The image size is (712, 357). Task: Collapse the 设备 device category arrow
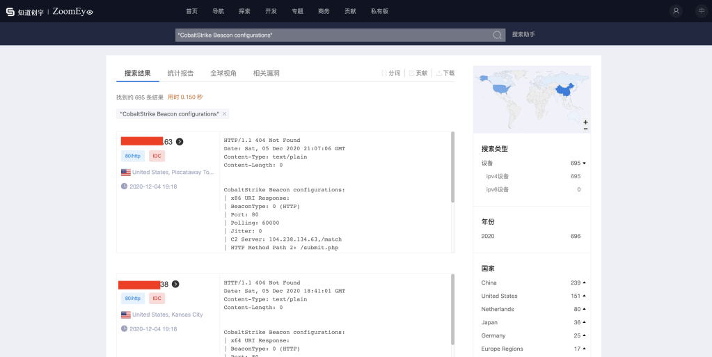[585, 163]
